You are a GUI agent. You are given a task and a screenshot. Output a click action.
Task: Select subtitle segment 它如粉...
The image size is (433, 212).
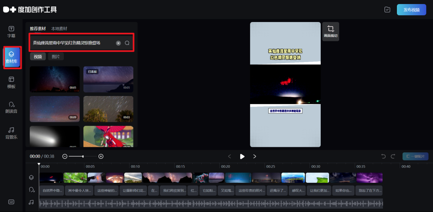point(208,190)
